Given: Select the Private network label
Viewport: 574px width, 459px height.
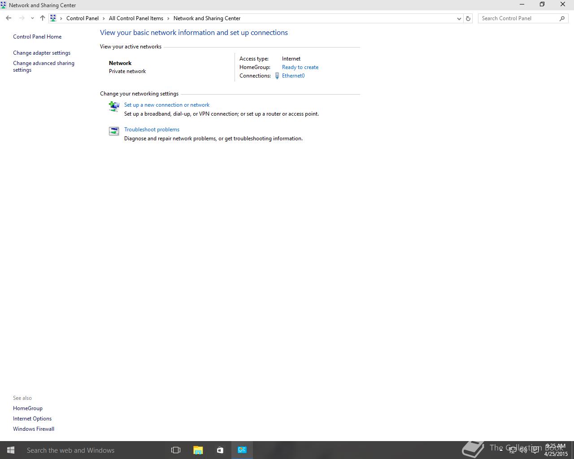Looking at the screenshot, I should click(x=127, y=71).
